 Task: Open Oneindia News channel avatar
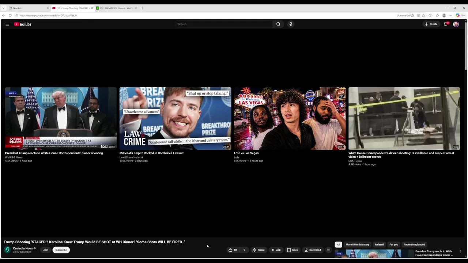(x=7, y=250)
